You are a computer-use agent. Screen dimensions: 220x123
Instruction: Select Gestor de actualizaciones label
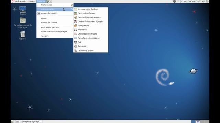point(89,17)
